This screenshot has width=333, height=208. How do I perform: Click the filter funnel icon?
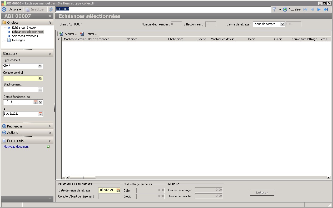[274, 9]
